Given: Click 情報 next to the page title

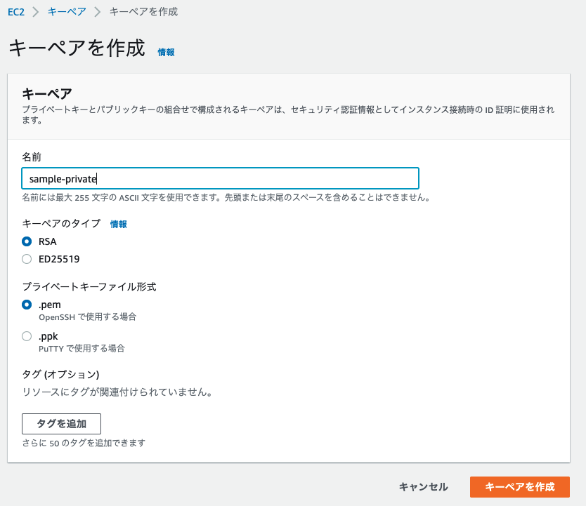Looking at the screenshot, I should (x=166, y=52).
